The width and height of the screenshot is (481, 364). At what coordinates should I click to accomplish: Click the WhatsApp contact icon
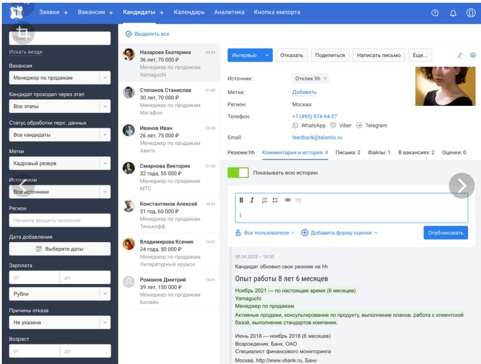tap(295, 125)
